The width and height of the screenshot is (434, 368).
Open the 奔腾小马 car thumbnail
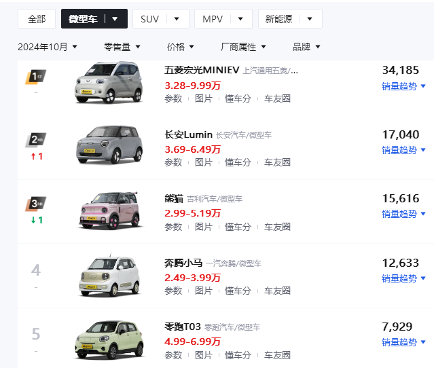point(109,275)
